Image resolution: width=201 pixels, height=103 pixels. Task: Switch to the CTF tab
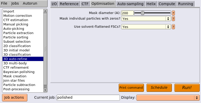[85, 4]
